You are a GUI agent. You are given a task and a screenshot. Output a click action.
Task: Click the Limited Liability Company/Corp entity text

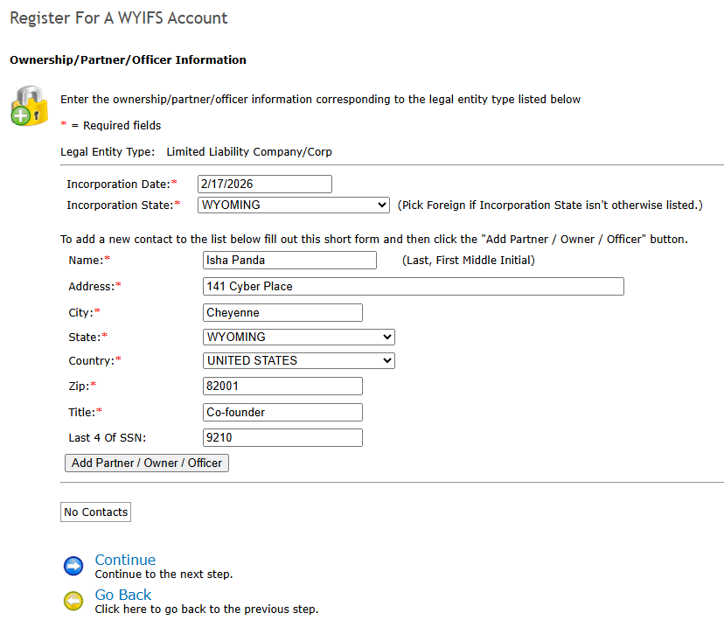(x=249, y=151)
